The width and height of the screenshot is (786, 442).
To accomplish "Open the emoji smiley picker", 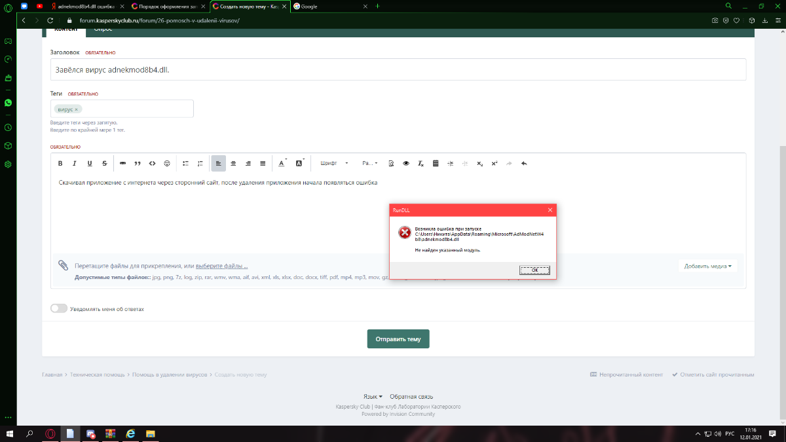I will click(x=167, y=163).
